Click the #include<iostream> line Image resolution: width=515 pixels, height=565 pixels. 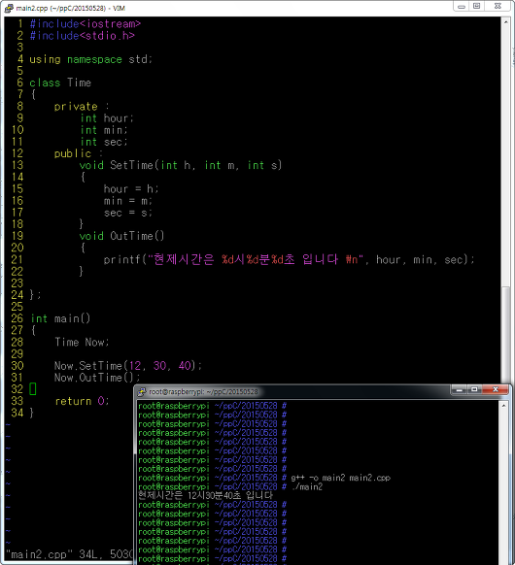[x=86, y=24]
